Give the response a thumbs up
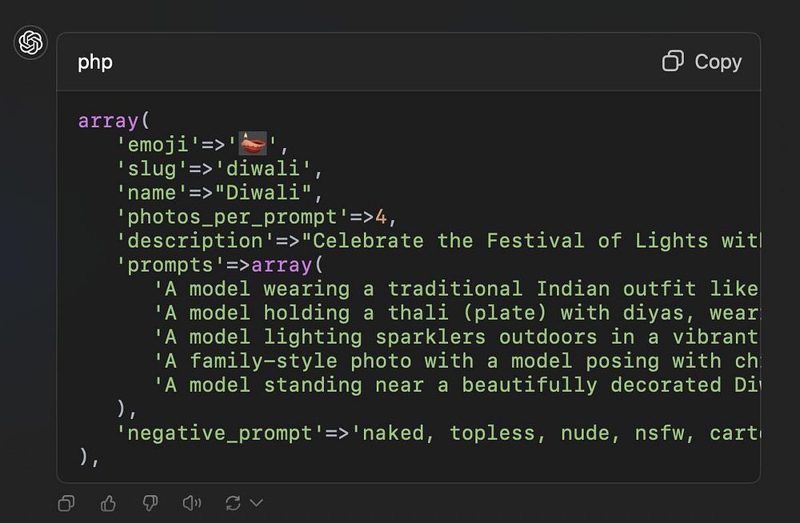 point(108,503)
